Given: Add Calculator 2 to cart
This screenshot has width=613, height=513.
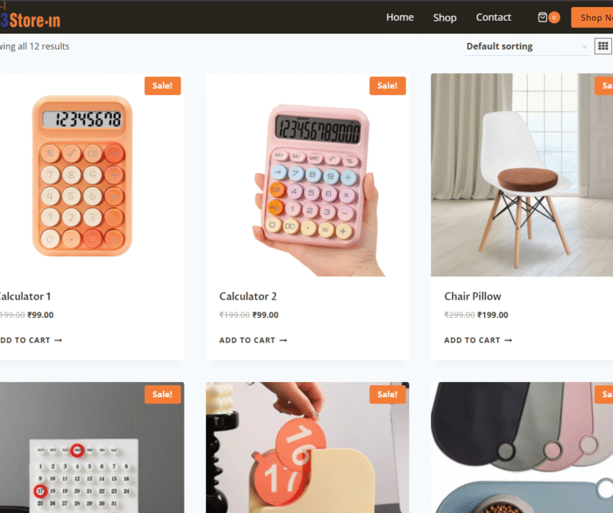Looking at the screenshot, I should point(253,340).
